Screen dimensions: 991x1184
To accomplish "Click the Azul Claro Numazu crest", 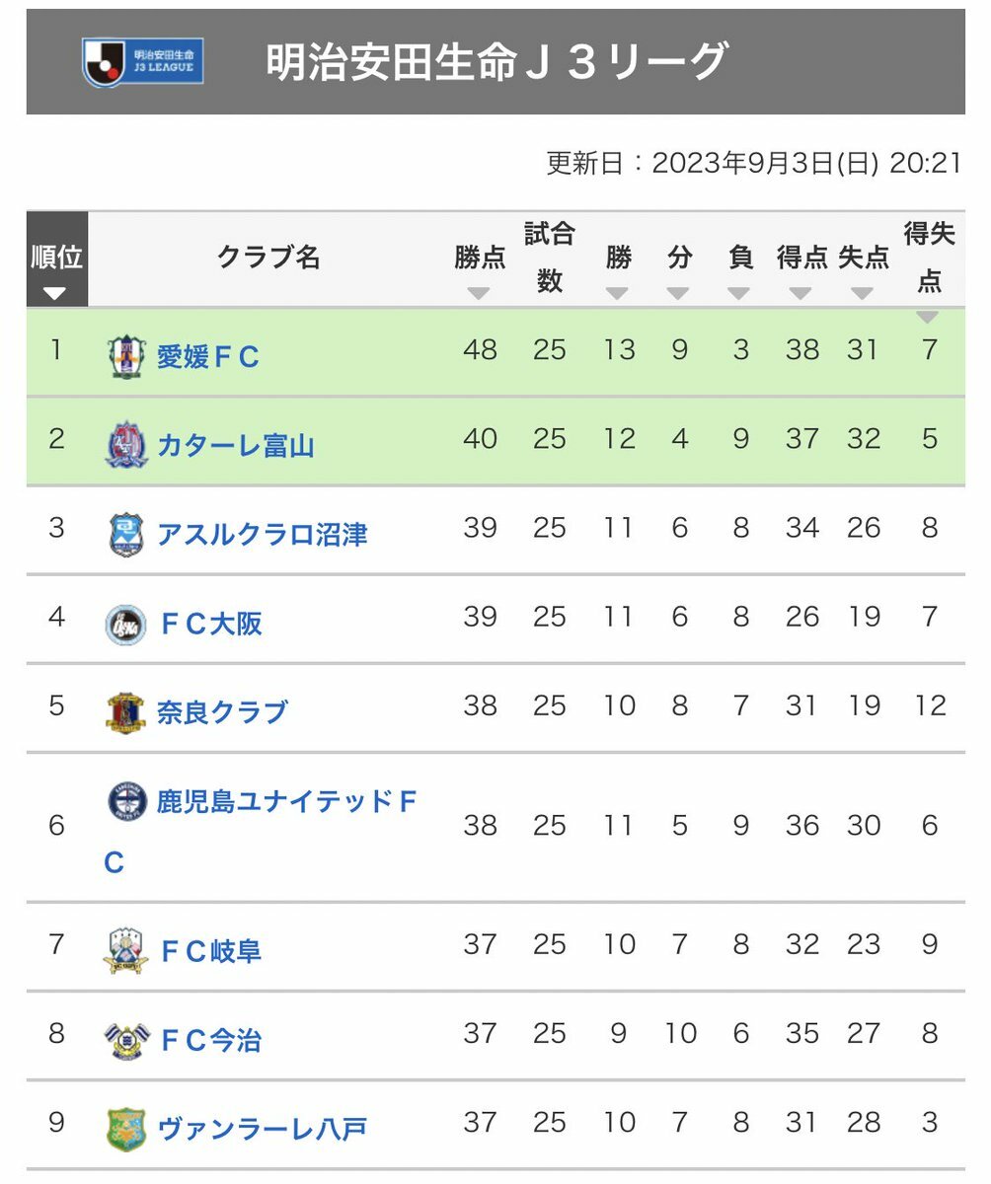I will pyautogui.click(x=126, y=535).
